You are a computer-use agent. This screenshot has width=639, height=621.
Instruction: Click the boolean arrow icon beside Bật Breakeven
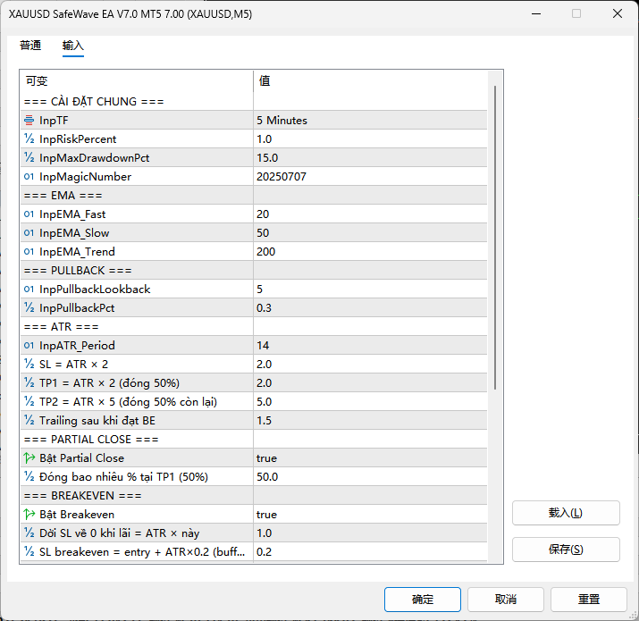(29, 515)
